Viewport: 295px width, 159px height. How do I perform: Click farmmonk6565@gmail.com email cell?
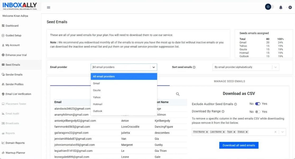tap(72, 127)
